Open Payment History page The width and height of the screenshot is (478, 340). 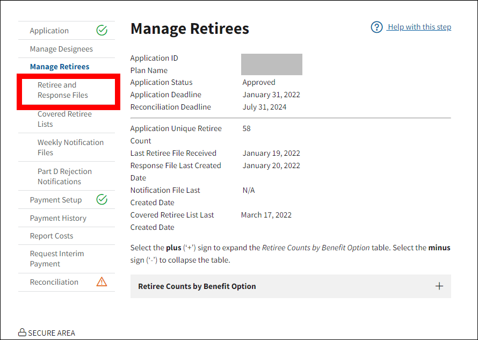pos(58,218)
